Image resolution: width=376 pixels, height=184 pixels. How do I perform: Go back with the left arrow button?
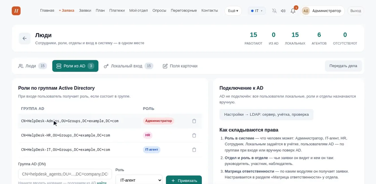[25, 38]
